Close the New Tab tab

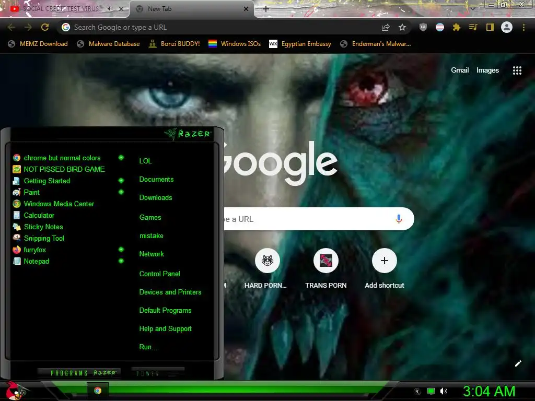click(246, 9)
